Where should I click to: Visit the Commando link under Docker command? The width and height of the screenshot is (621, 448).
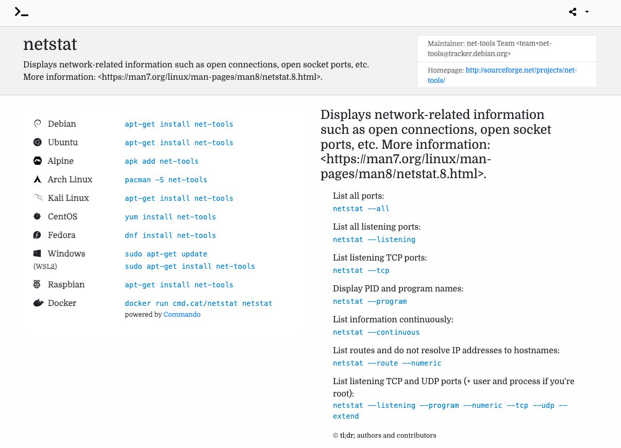point(182,314)
